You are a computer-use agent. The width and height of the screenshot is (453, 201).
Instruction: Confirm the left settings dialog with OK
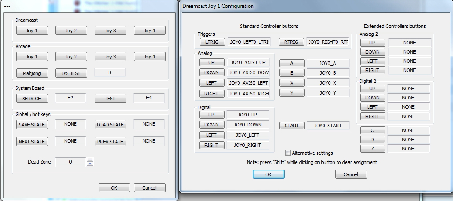[x=114, y=188]
